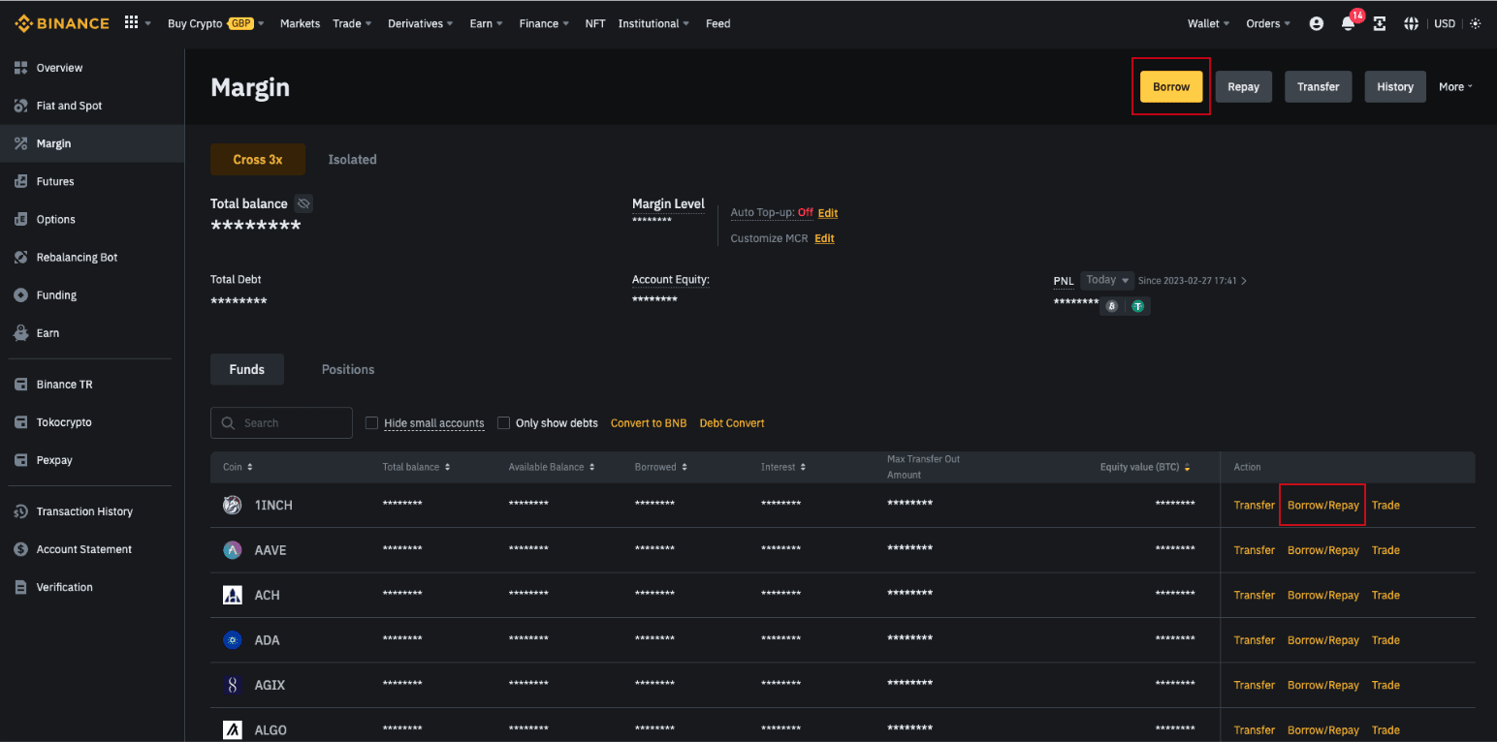This screenshot has width=1497, height=742.
Task: Open the PNL Today period dropdown
Action: pos(1107,280)
